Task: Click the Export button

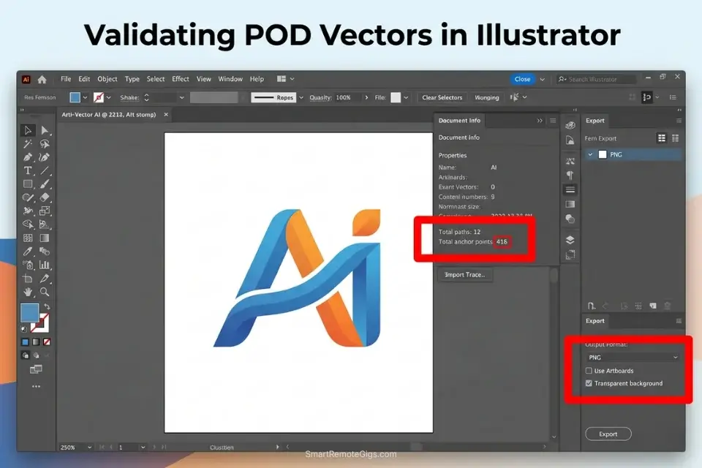Action: (608, 434)
